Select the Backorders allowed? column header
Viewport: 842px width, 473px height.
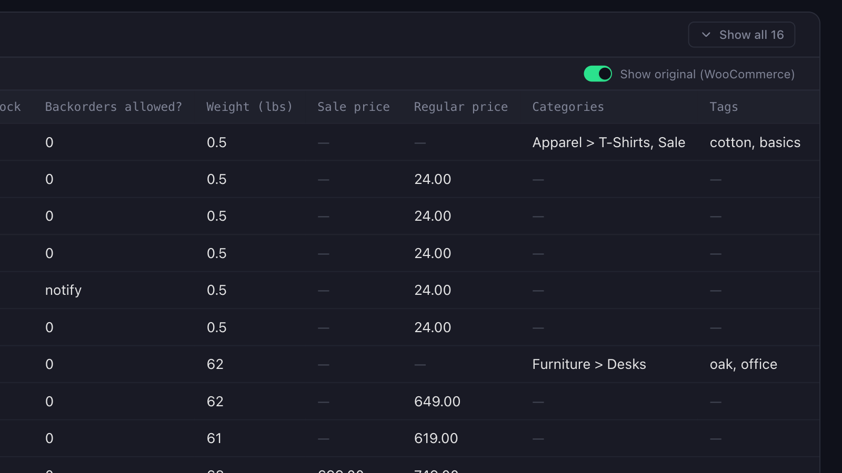tap(114, 107)
